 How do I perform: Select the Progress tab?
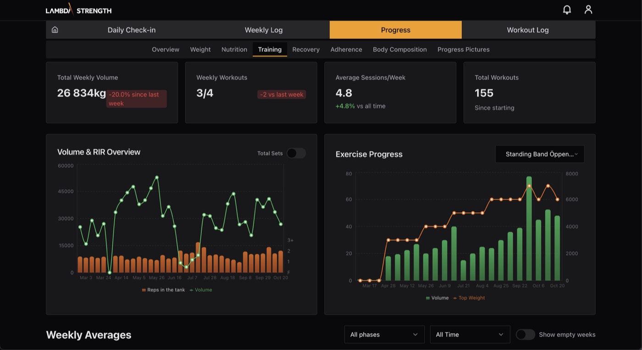396,30
